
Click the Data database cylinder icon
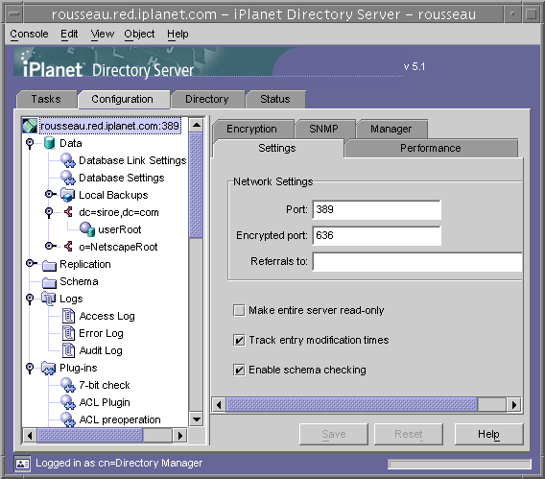(x=49, y=143)
